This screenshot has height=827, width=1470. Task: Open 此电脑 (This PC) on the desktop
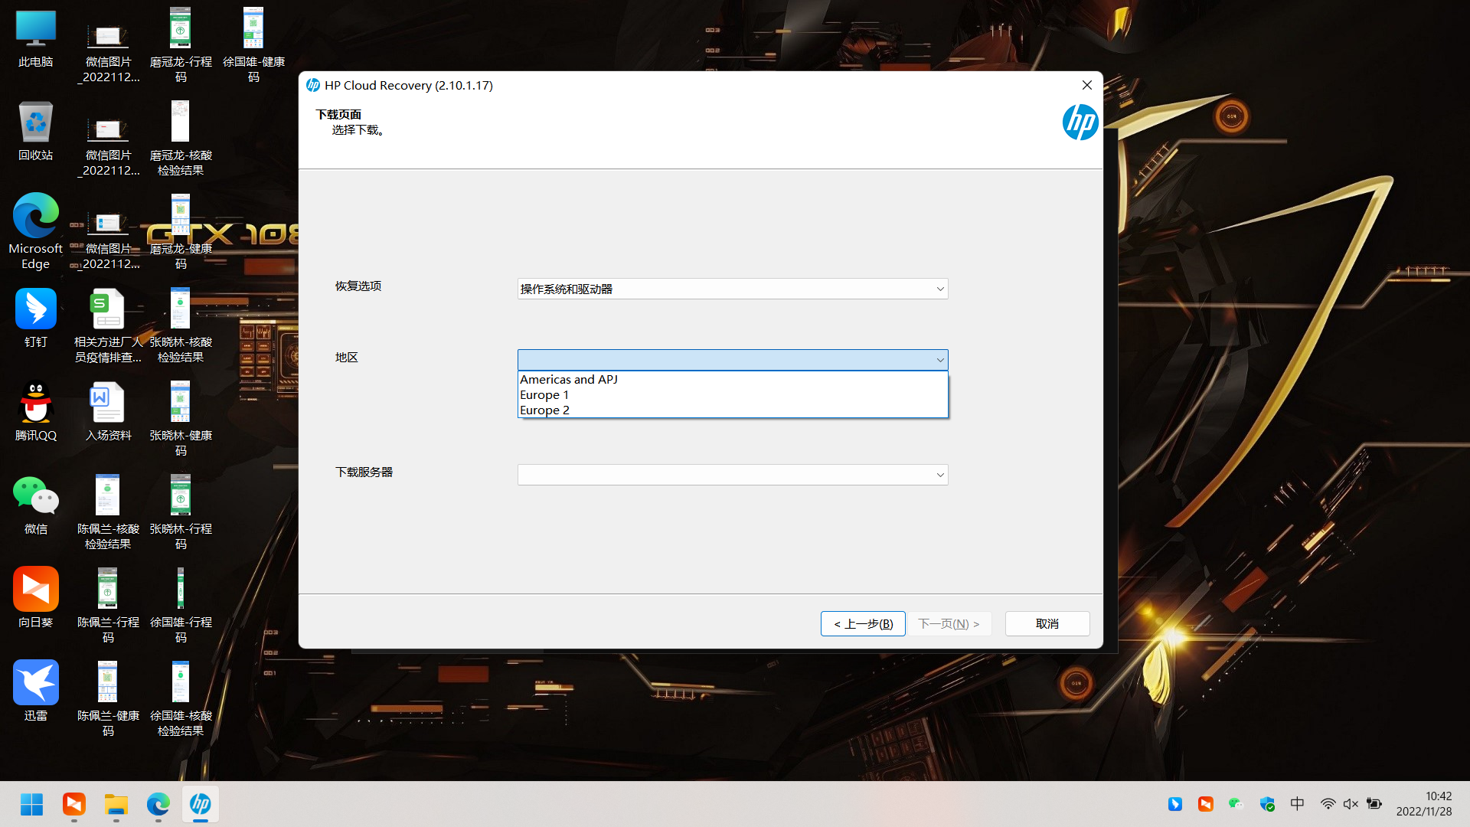click(x=35, y=31)
